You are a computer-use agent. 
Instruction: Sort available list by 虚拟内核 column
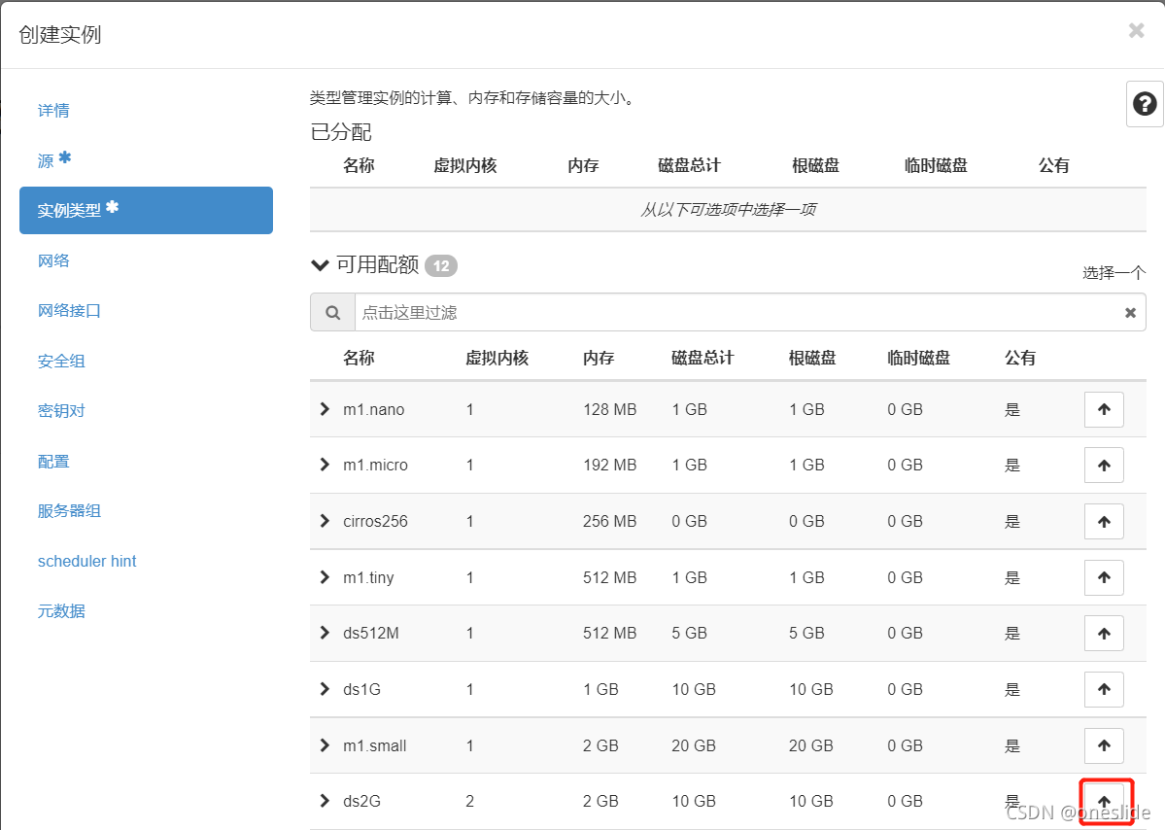(497, 359)
